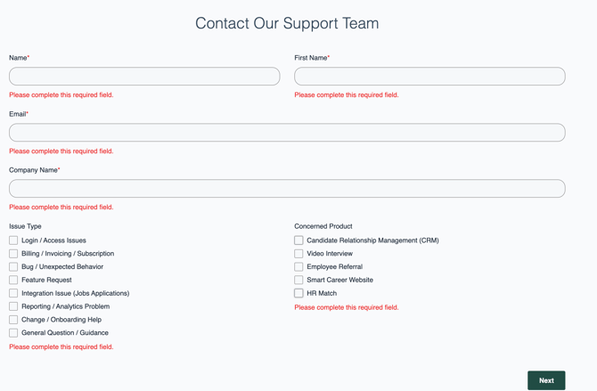This screenshot has height=391, width=597.
Task: Enable Smart Career Website checkbox
Action: click(298, 280)
